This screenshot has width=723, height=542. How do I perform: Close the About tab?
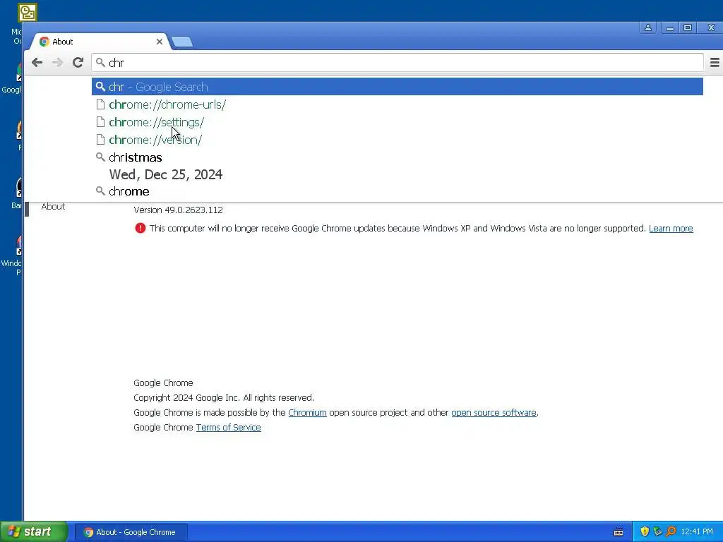point(160,42)
